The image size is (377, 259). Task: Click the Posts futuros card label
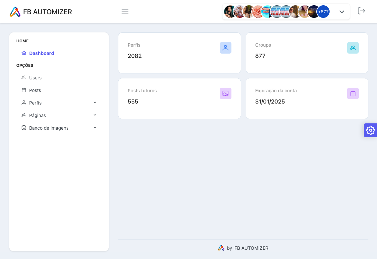click(142, 91)
